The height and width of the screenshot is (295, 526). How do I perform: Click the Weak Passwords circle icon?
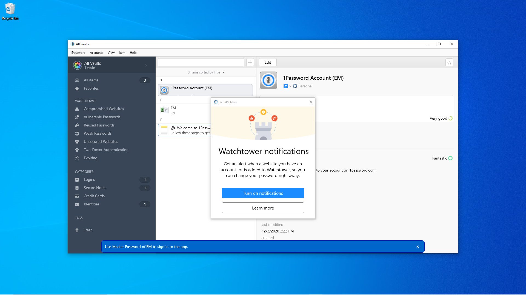click(77, 134)
